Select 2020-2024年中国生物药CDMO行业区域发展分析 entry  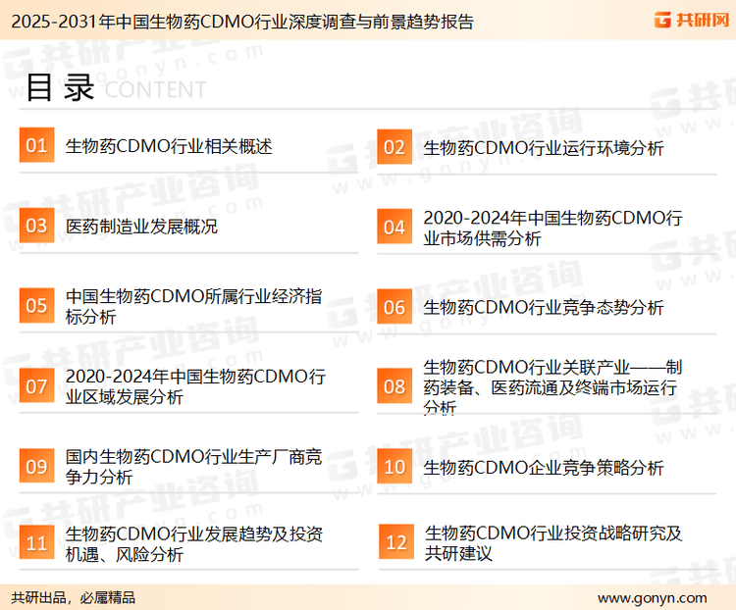(195, 386)
